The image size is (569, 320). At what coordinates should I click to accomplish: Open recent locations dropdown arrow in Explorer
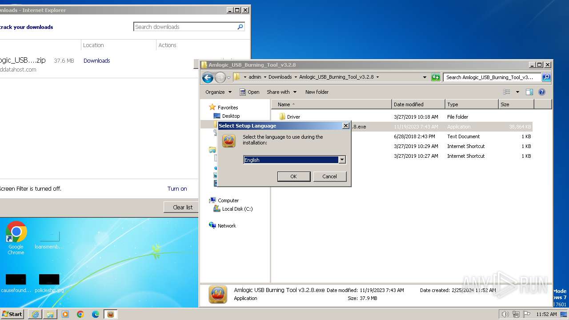[x=229, y=77]
